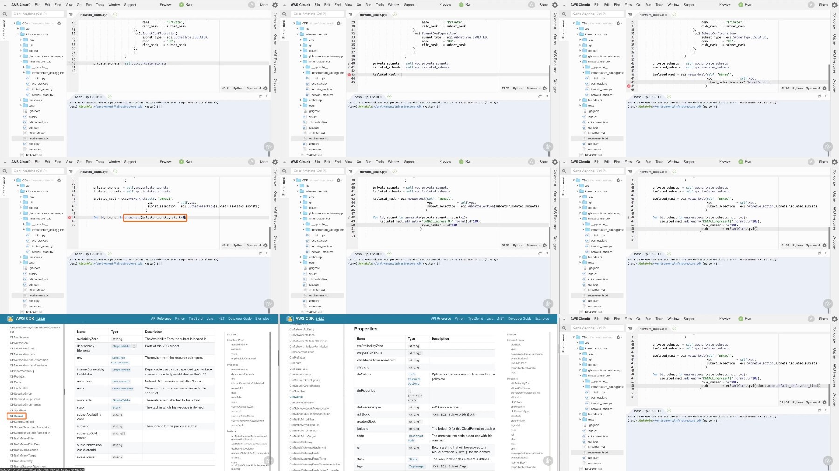Click the subnetIpv6CidrBlocks property name
This screenshot has width=839, height=471.
pyautogui.click(x=88, y=435)
